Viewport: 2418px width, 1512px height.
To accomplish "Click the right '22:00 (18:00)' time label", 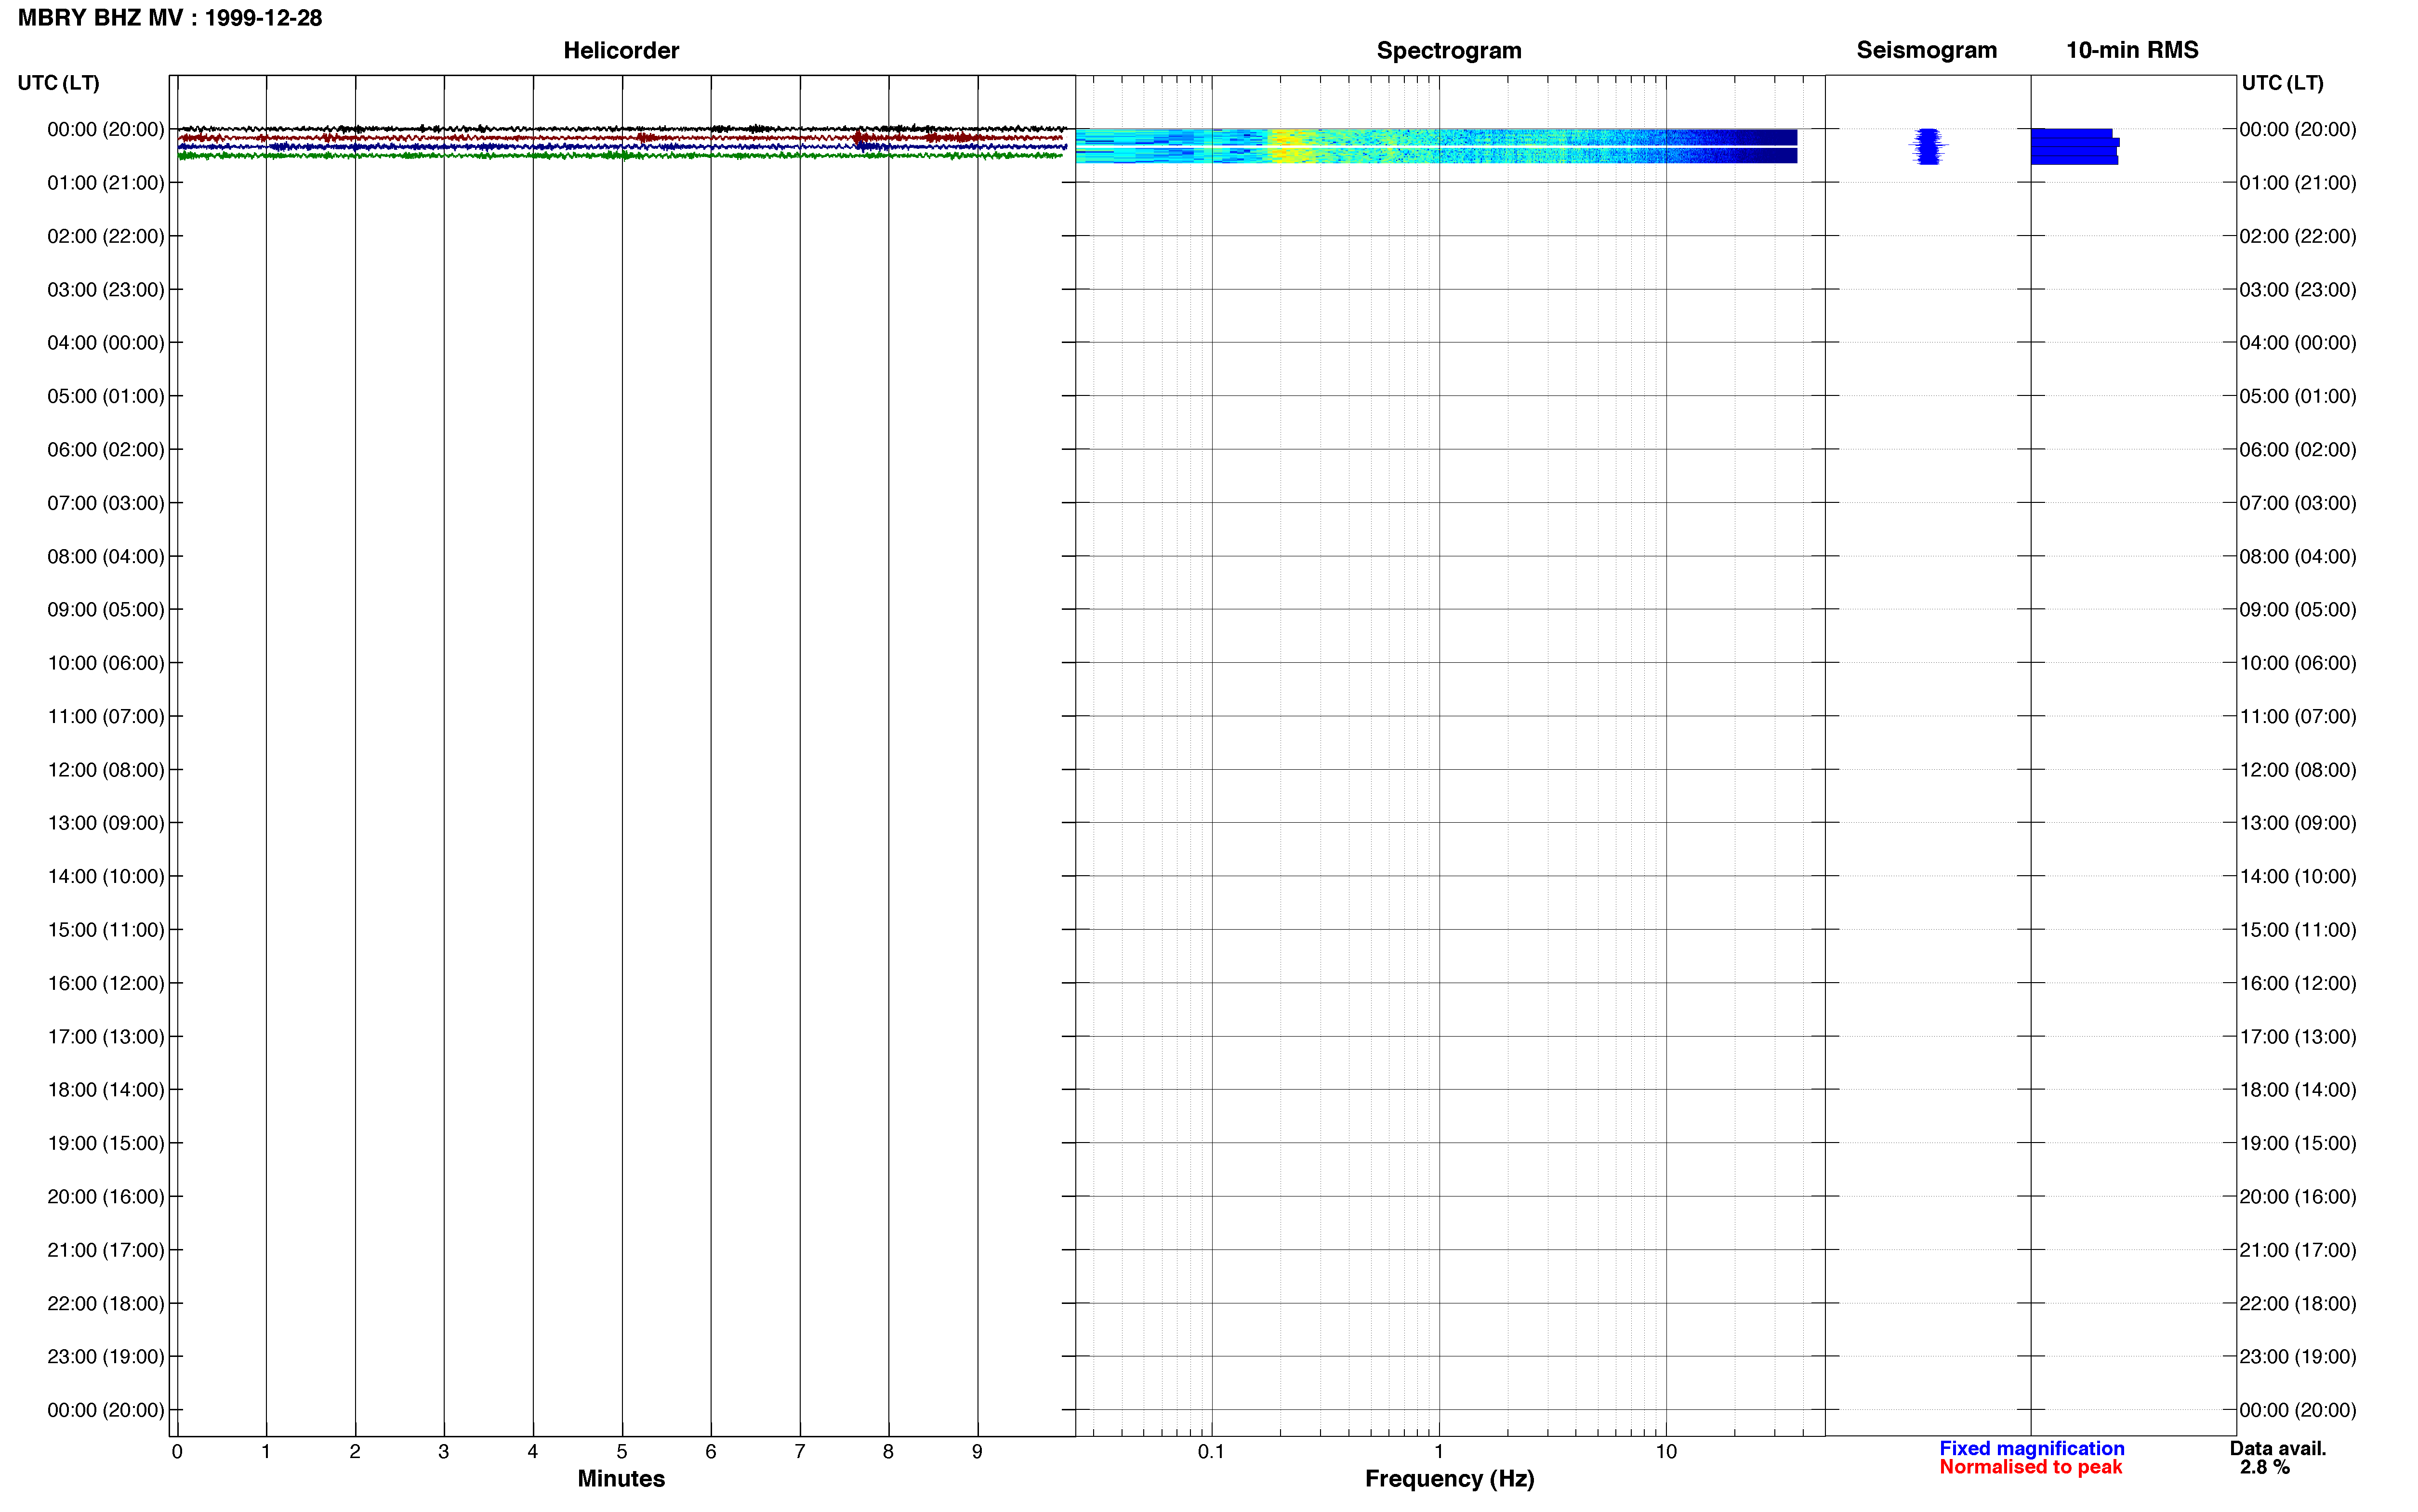I will click(2298, 1304).
